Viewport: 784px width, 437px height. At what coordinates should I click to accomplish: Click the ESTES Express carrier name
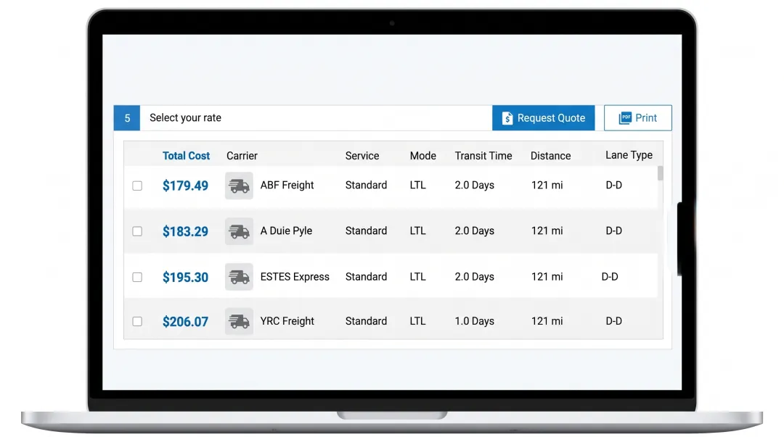(295, 277)
